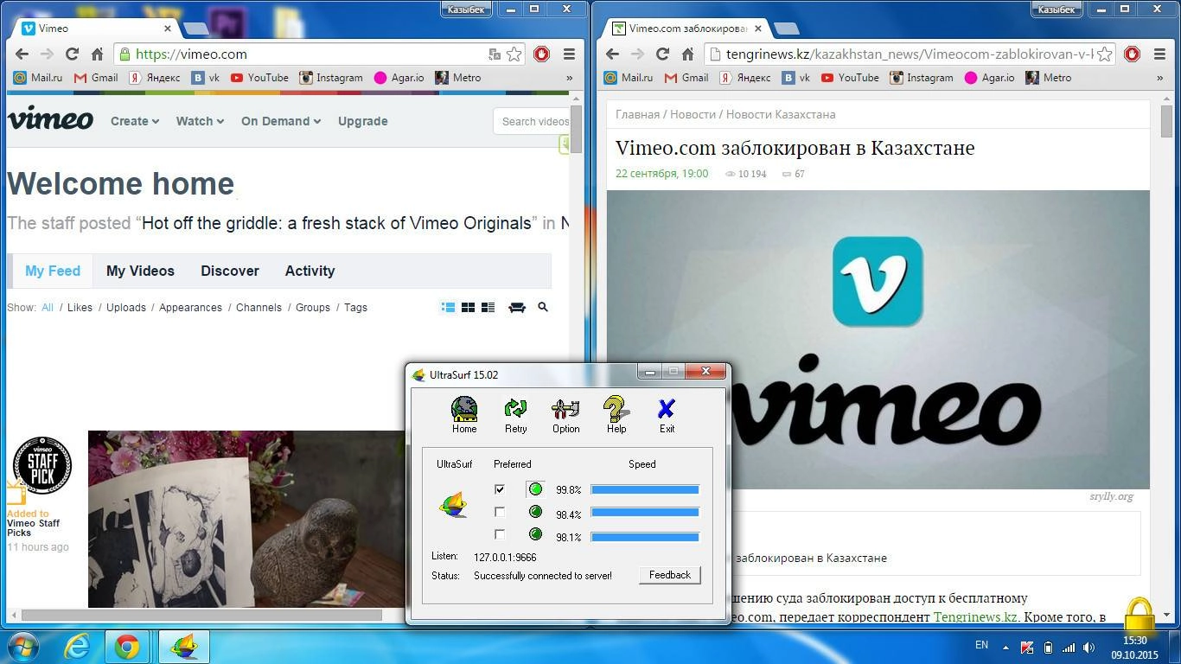This screenshot has height=664, width=1181.
Task: Open UltraSurf Help icon
Action: click(x=616, y=414)
